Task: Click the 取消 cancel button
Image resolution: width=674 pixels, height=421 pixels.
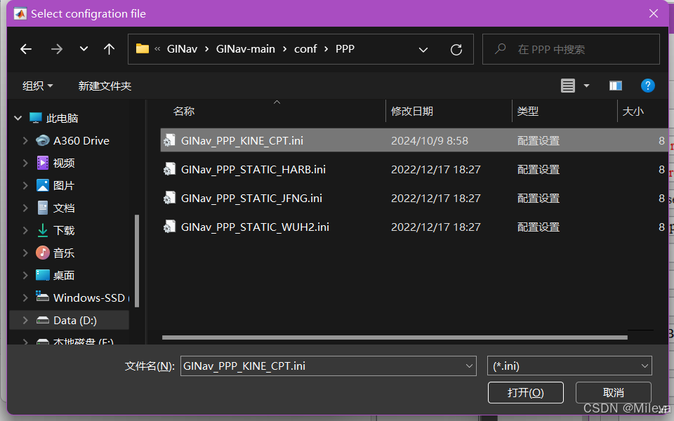Action: (614, 393)
